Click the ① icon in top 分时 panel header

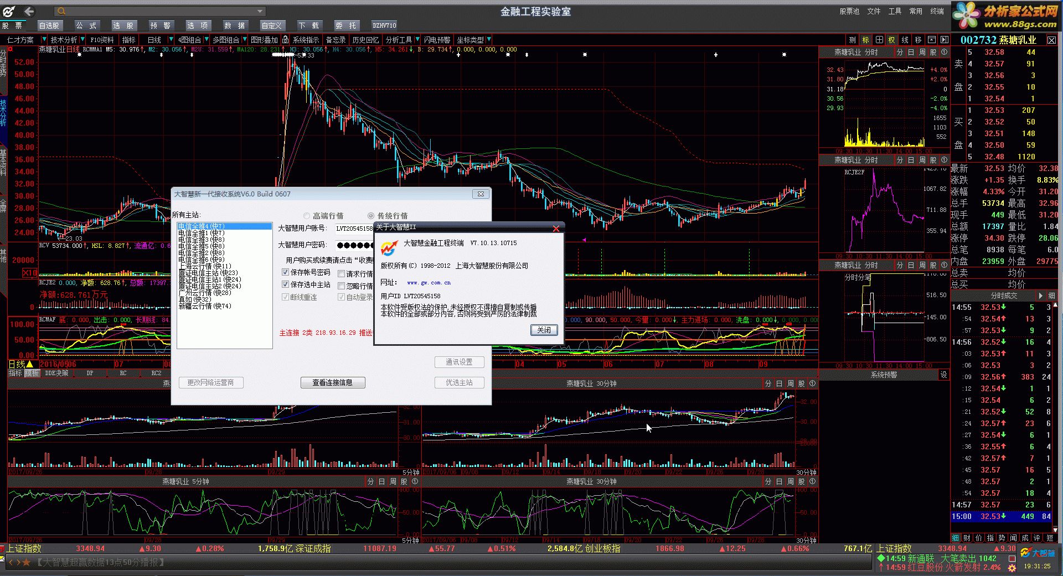click(944, 52)
